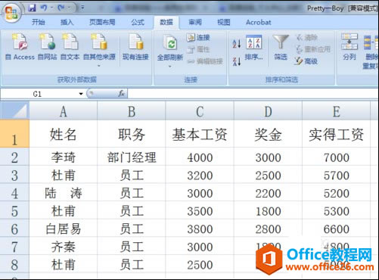Customize the quick access toolbar dropdown
Viewport: 379px width, 280px height.
82,8
